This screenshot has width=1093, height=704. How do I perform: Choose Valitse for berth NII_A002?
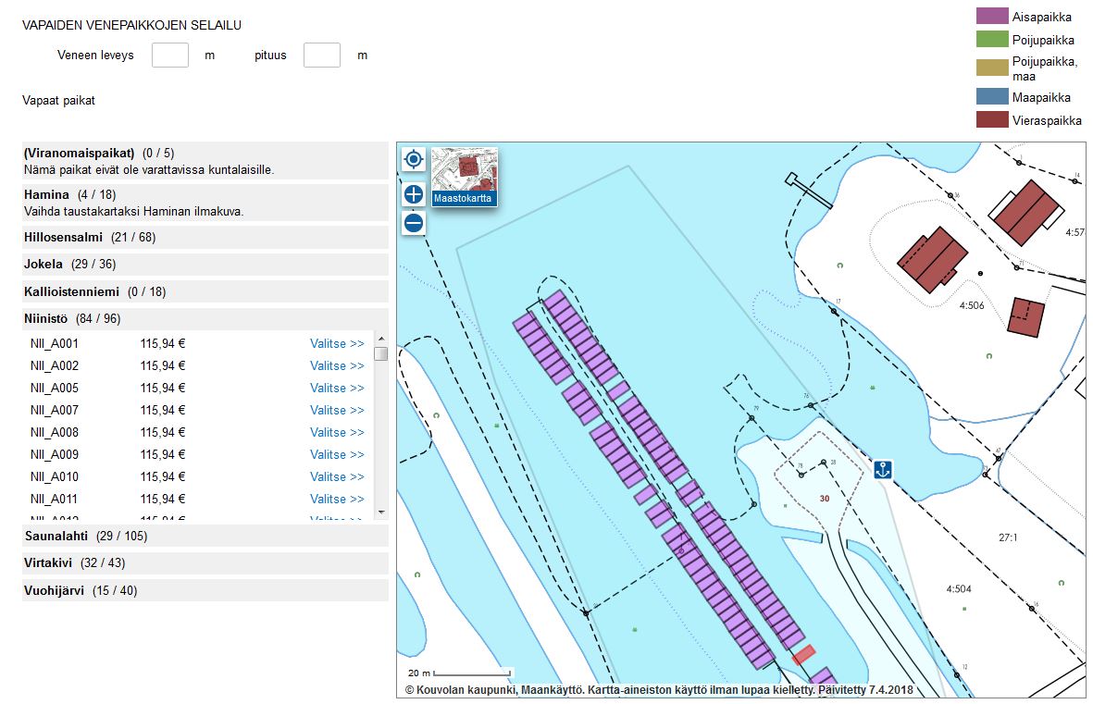click(x=337, y=366)
